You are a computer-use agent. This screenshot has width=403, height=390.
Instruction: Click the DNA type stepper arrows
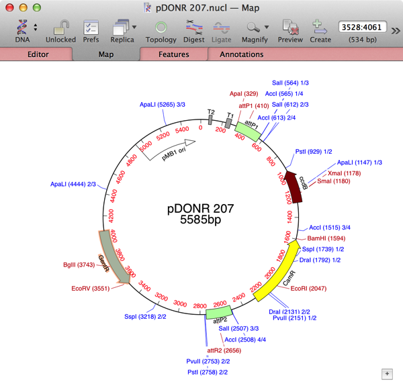point(36,28)
